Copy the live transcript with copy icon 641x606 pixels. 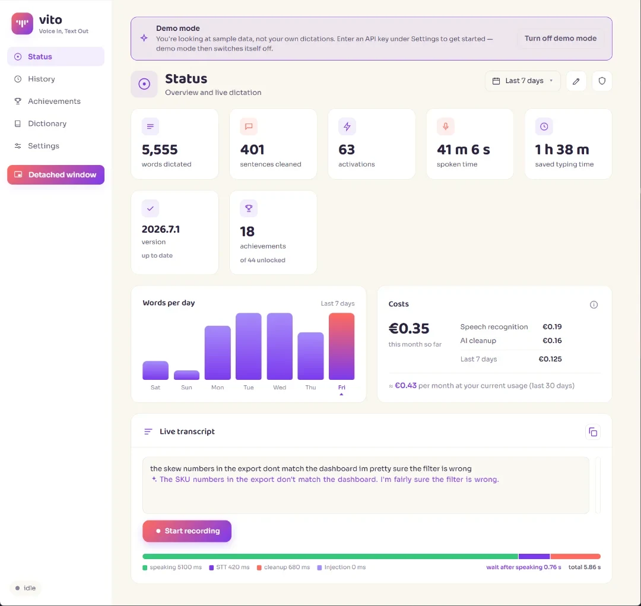593,432
